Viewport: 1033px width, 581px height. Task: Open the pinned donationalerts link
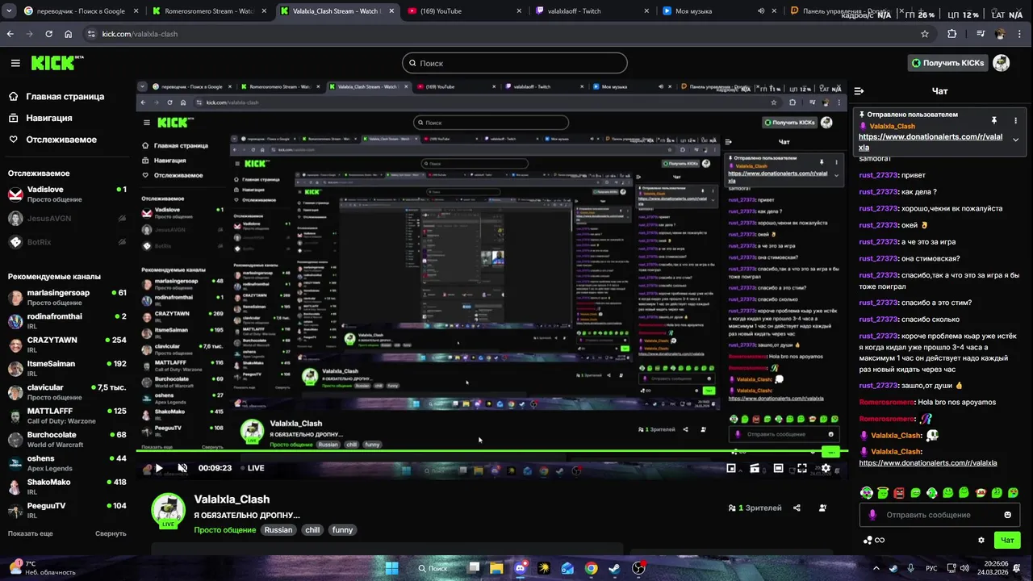(931, 142)
